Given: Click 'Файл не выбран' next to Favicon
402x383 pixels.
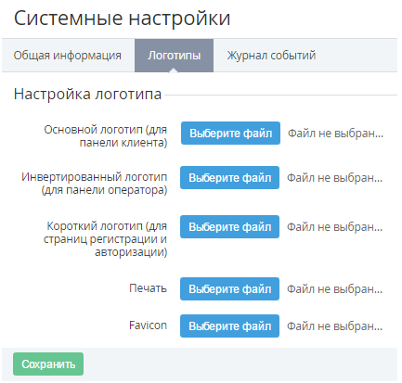Looking at the screenshot, I should (x=334, y=326).
